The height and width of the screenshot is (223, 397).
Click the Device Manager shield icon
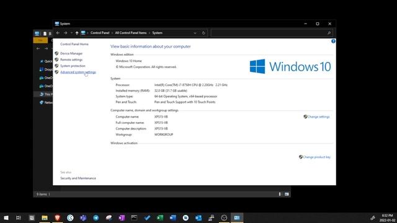(56, 53)
